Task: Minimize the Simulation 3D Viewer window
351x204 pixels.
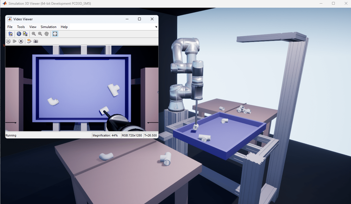Action: [321, 3]
